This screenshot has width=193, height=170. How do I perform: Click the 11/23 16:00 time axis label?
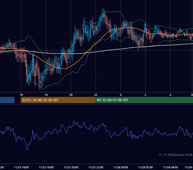point(21,167)
